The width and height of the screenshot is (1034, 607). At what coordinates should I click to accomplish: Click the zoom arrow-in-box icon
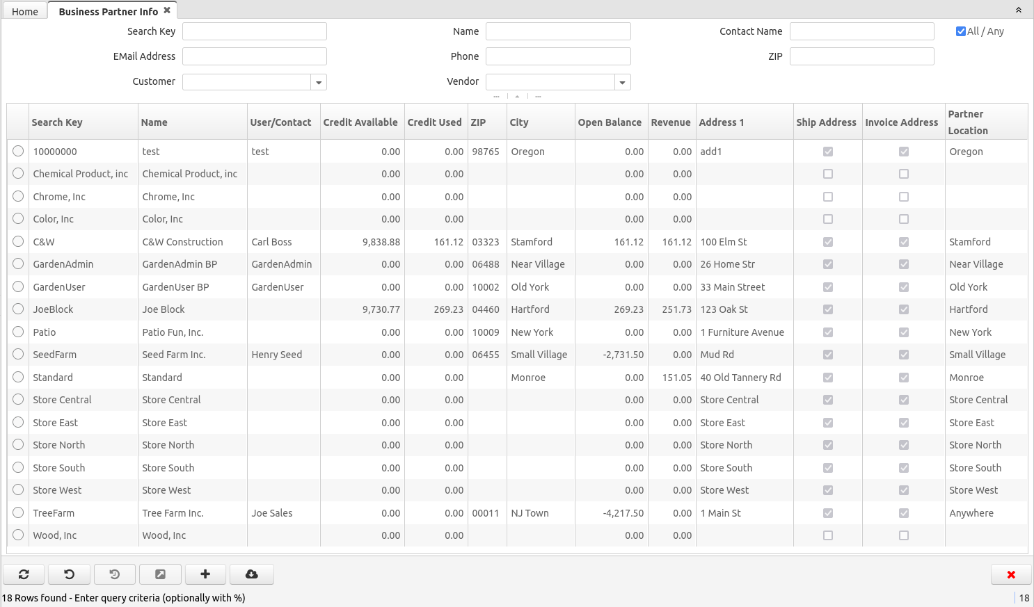(x=160, y=574)
